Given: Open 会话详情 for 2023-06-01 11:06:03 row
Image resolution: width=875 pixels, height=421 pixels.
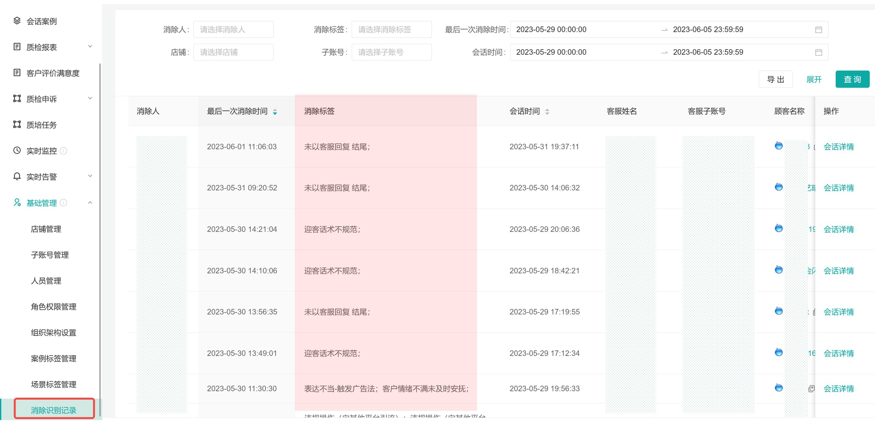Looking at the screenshot, I should tap(838, 147).
